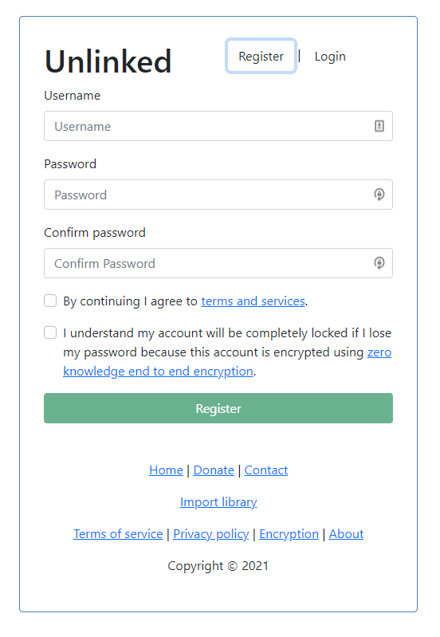
Task: Open the Privacy policy link
Action: 211,534
